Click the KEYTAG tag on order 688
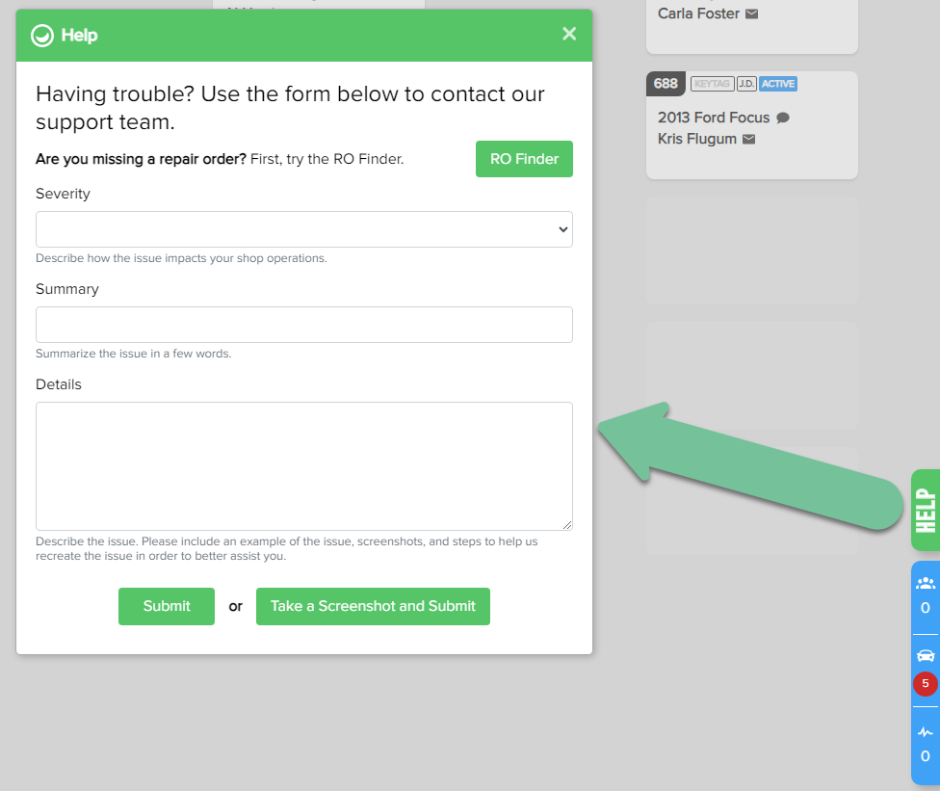940x791 pixels. (712, 84)
